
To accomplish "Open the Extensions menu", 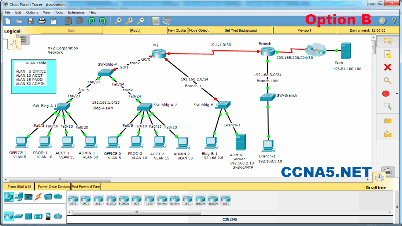I will [x=76, y=12].
